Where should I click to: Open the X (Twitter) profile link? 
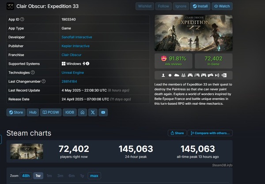tap(93, 112)
